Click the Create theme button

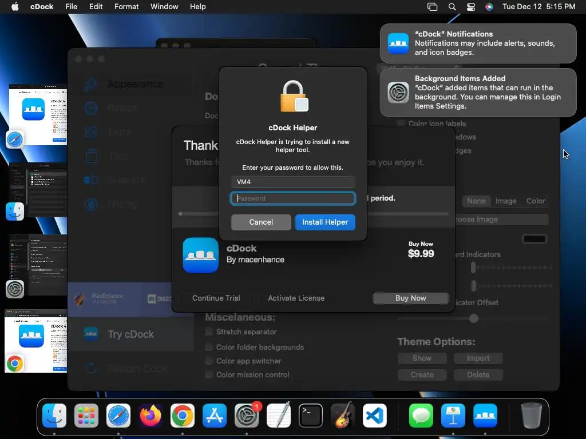[x=422, y=374]
